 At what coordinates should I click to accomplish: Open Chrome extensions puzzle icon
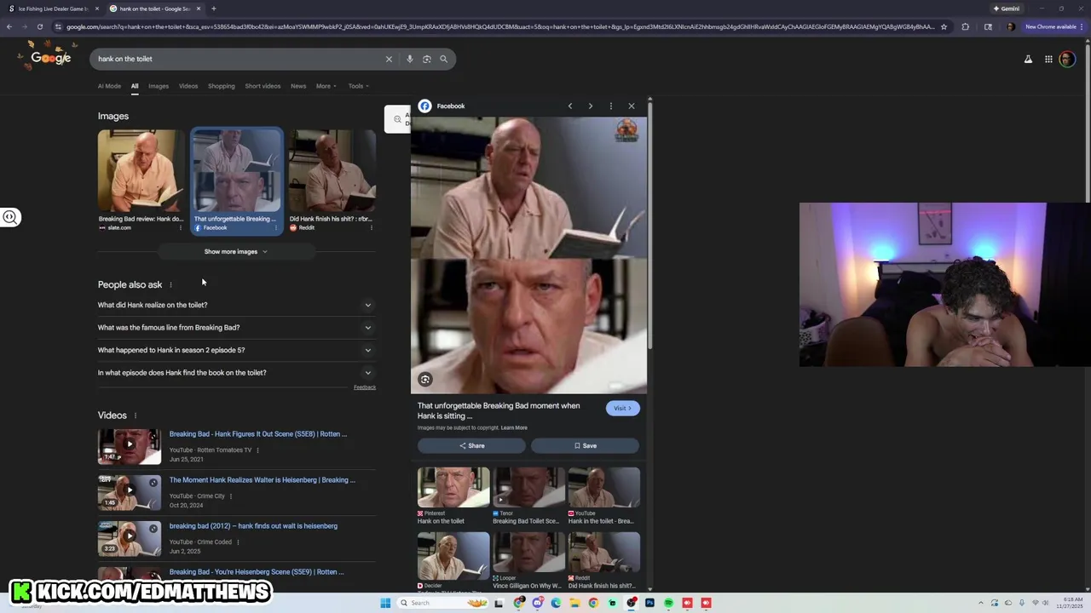(x=965, y=26)
